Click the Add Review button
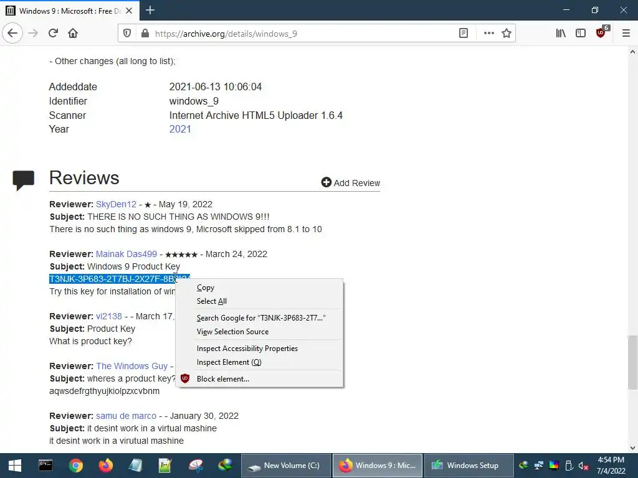The image size is (638, 478). pyautogui.click(x=350, y=182)
